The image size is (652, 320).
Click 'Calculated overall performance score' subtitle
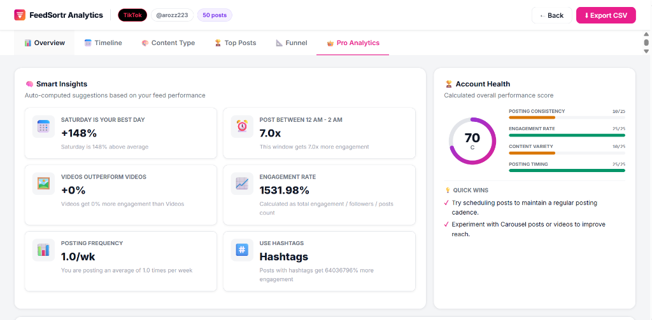click(499, 95)
